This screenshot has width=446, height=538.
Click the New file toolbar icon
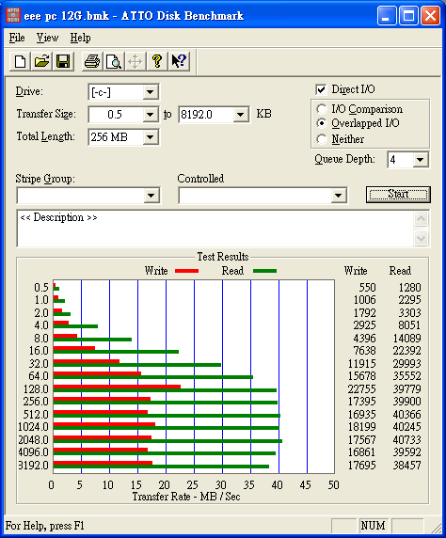point(20,62)
